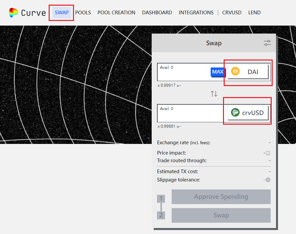Open the crvUSD token selector
The height and width of the screenshot is (234, 296).
(248, 113)
